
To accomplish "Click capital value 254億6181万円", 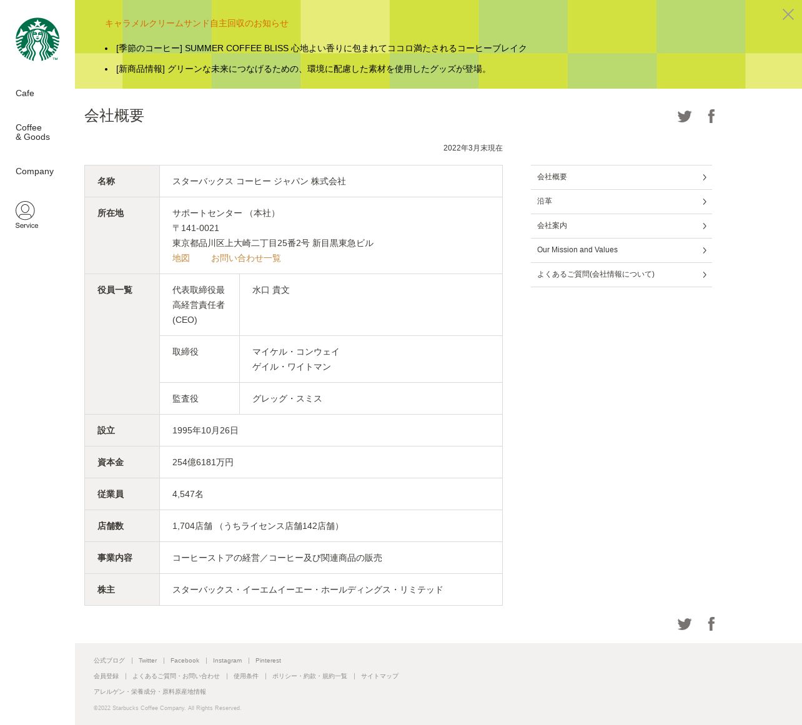I will point(203,462).
